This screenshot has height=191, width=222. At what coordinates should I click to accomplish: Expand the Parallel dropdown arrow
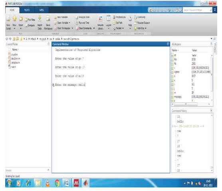[123, 28]
